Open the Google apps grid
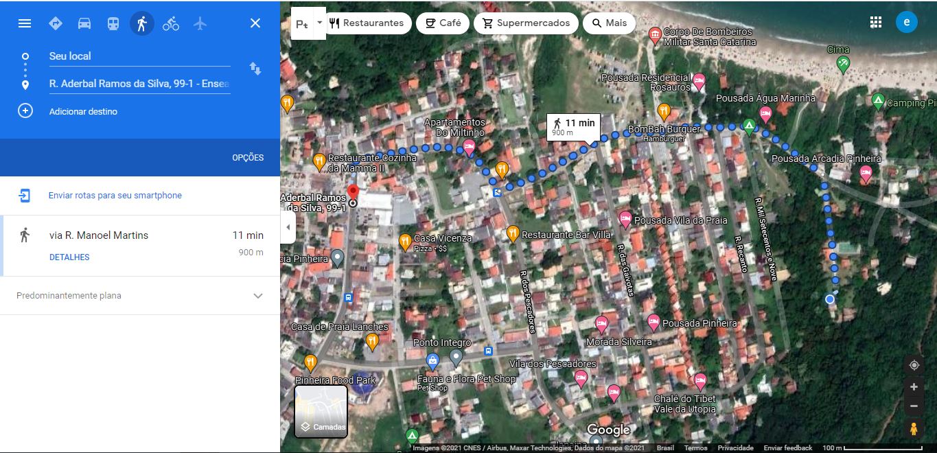Screen dimensions: 937x453 (x=876, y=22)
